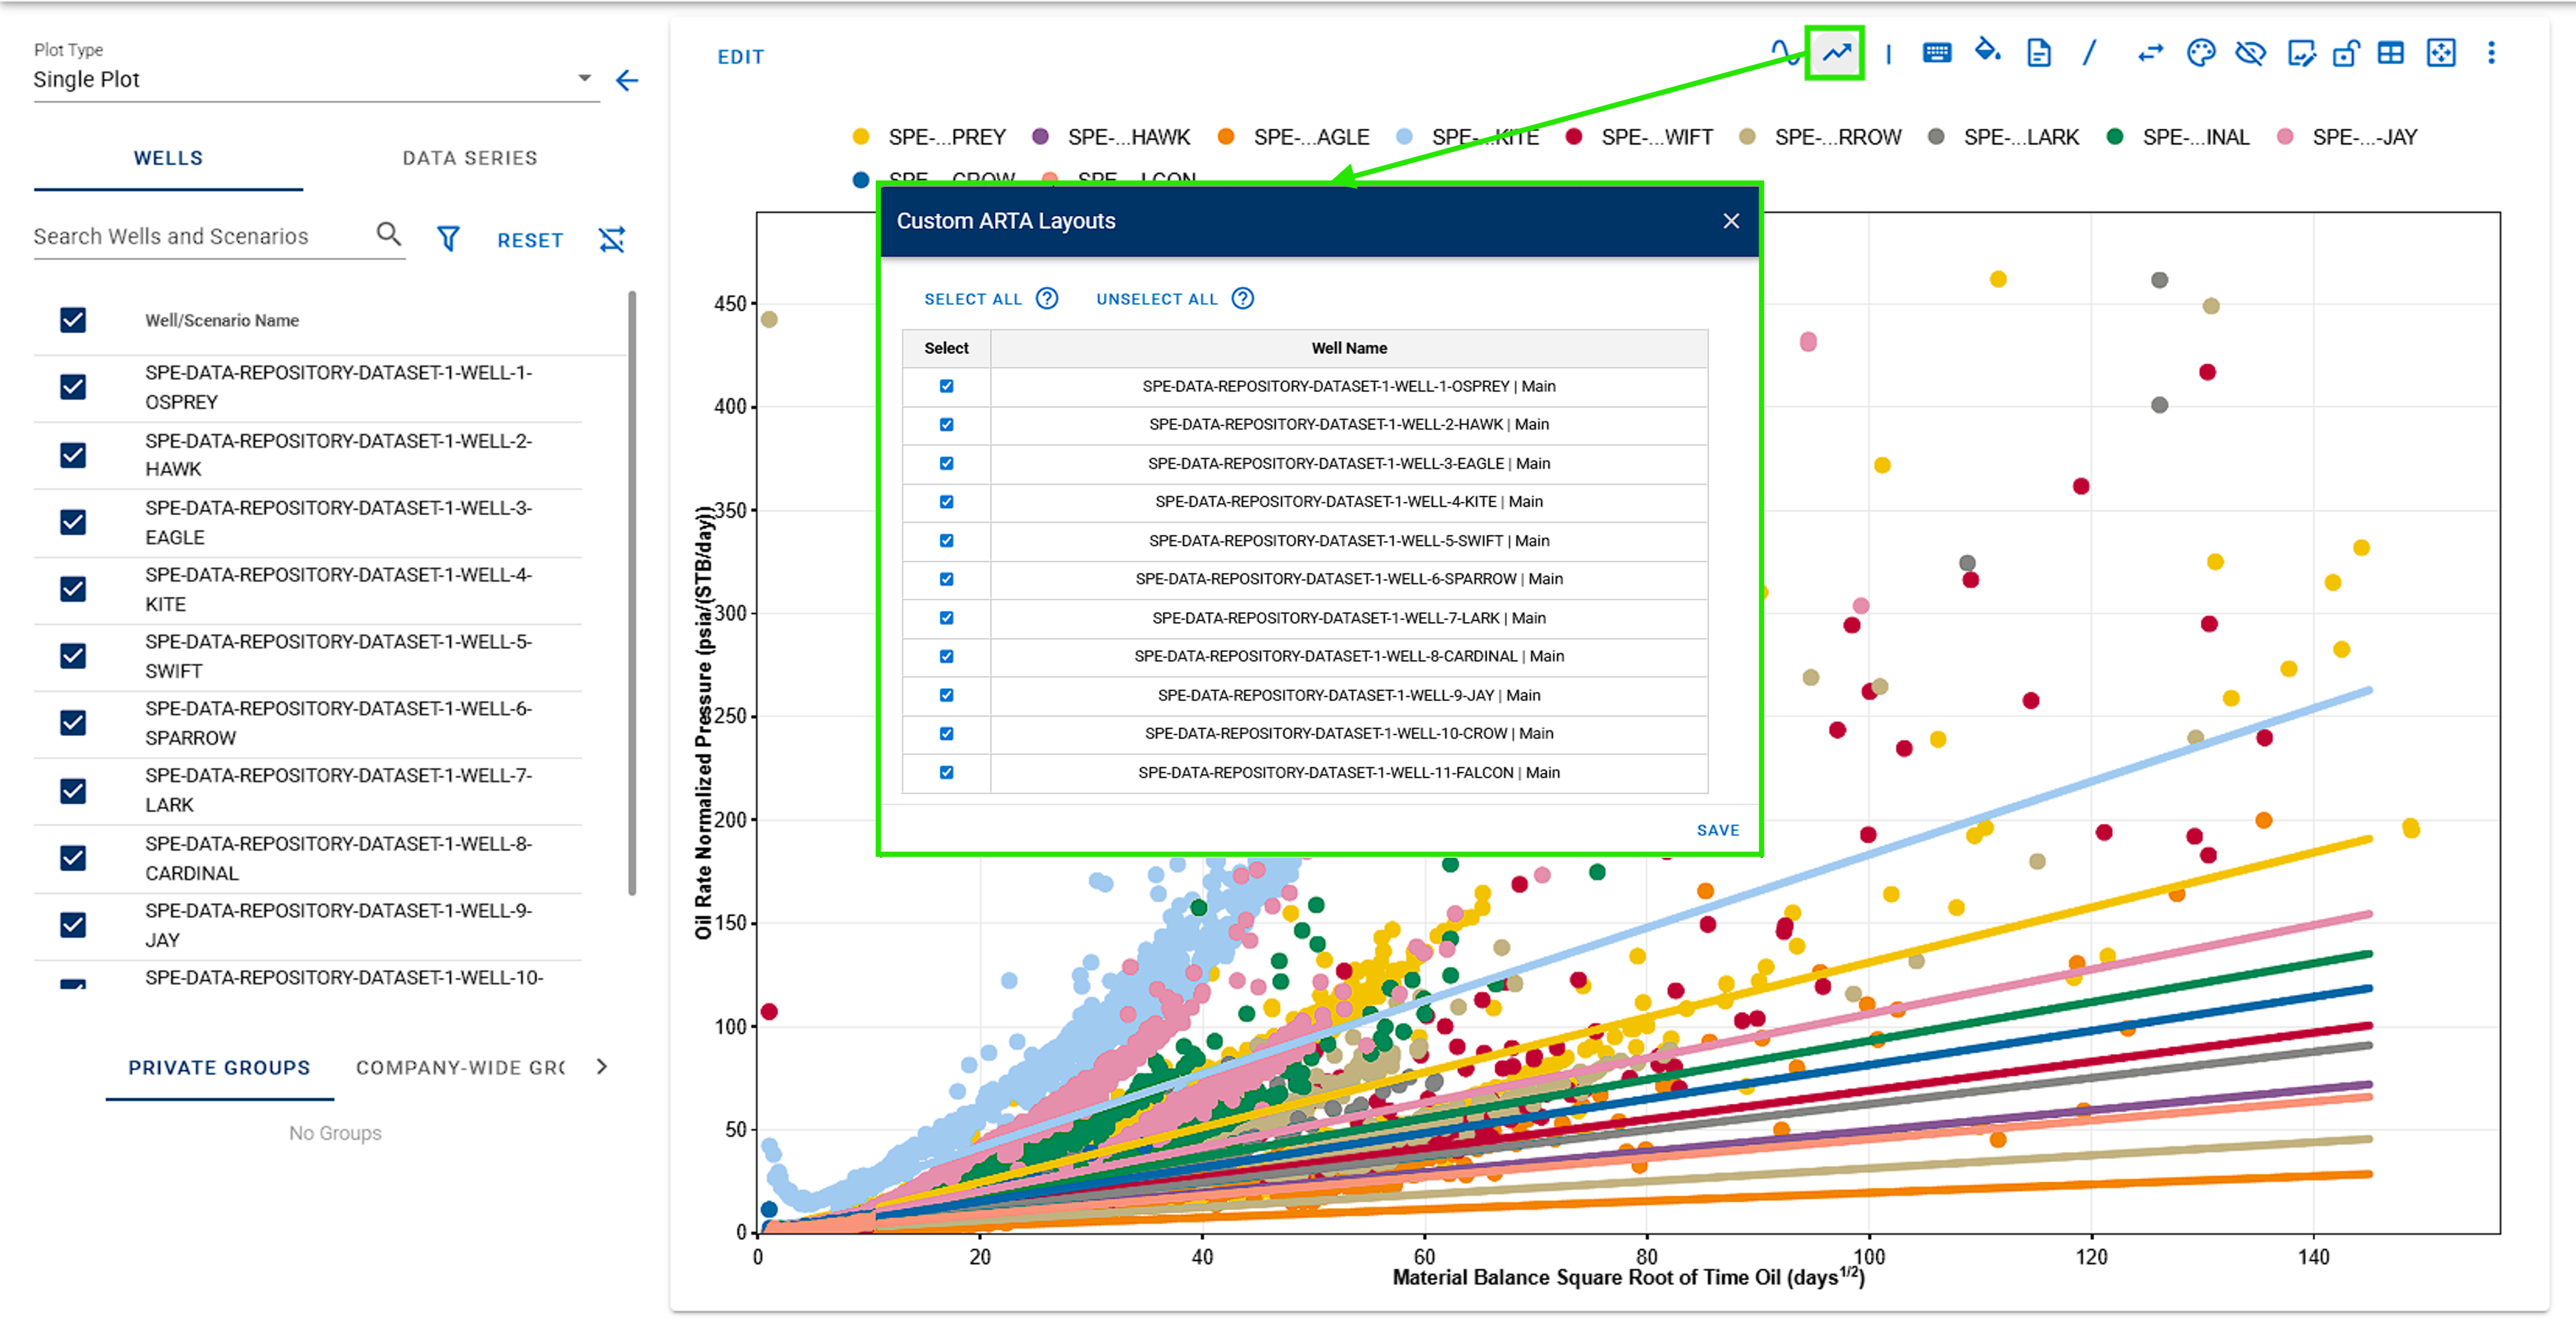Image resolution: width=2576 pixels, height=1325 pixels.
Task: Uncheck the WELL-4-KITE row in ARTA dialog
Action: [946, 502]
